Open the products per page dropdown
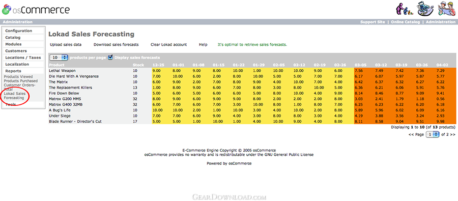458x201 pixels. (59, 58)
